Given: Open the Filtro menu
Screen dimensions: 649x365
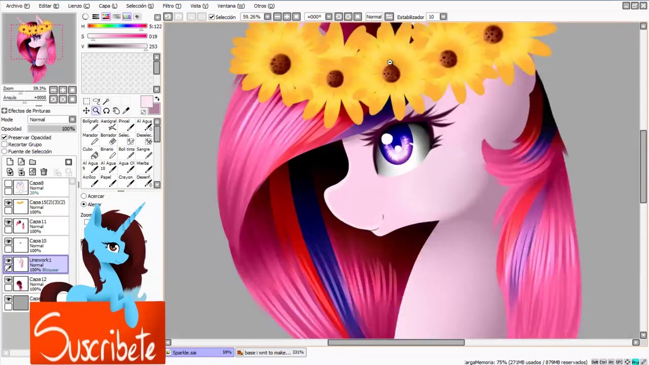Looking at the screenshot, I should point(172,6).
